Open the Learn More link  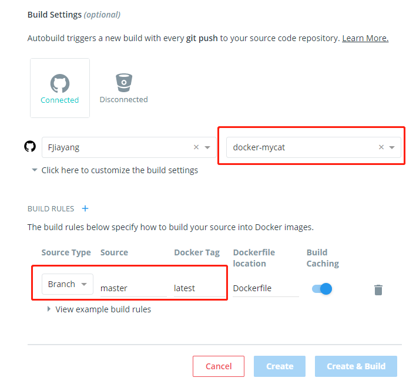365,38
